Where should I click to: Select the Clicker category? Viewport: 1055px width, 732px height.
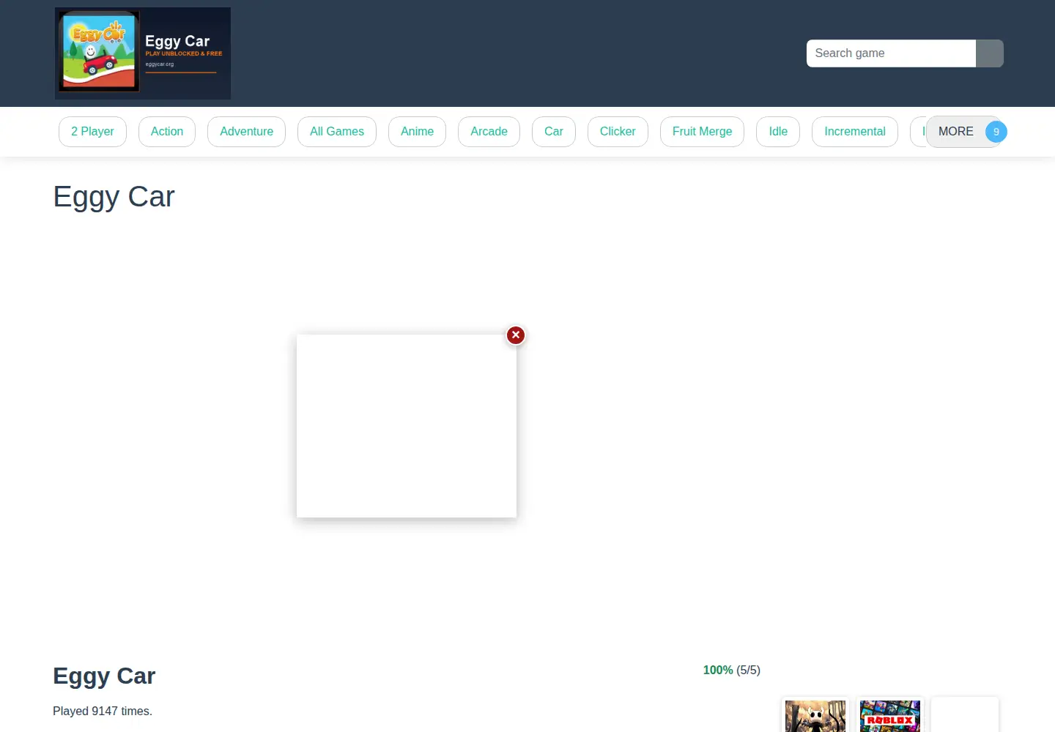click(618, 132)
